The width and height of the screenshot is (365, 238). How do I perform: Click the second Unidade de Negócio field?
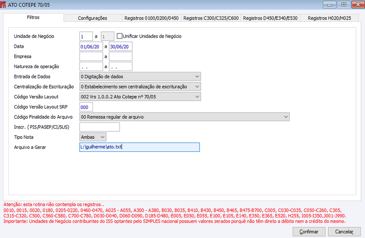tap(108, 37)
